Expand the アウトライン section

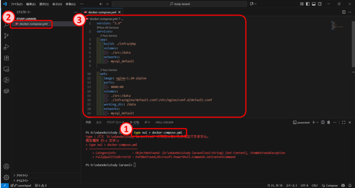[x=22, y=175]
